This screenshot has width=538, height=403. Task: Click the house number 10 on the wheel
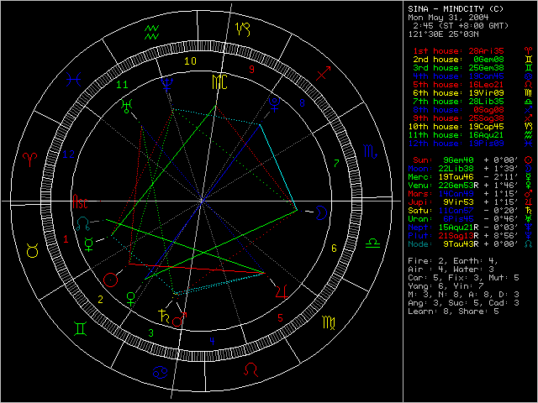coord(191,60)
